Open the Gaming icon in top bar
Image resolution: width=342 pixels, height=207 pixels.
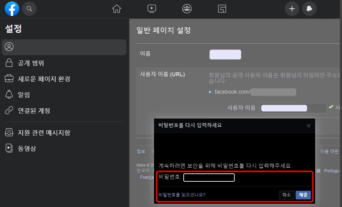(222, 9)
